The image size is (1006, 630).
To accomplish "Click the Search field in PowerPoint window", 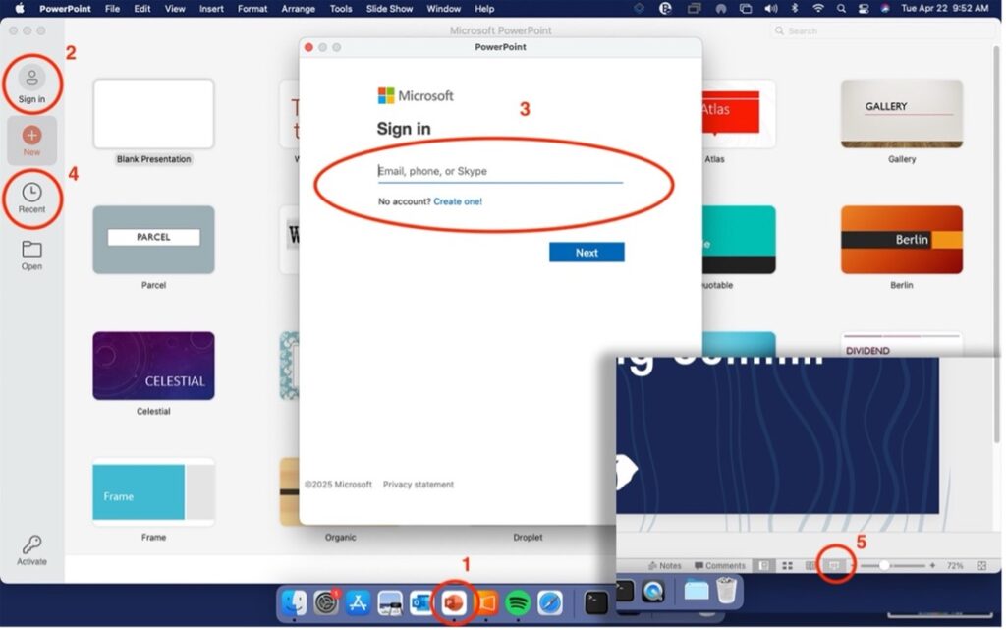I will point(881,30).
